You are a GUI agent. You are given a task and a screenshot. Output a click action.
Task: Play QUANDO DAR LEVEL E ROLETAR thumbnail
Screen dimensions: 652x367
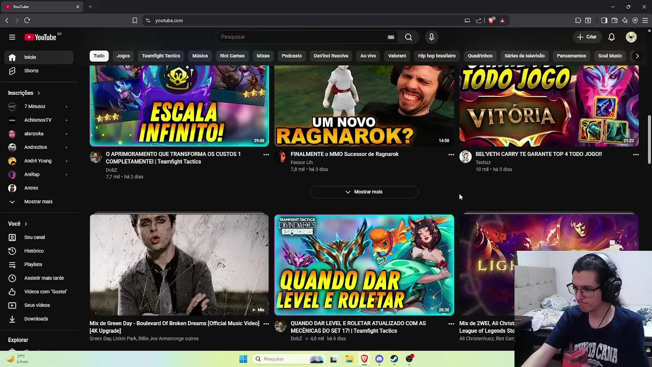tap(364, 265)
